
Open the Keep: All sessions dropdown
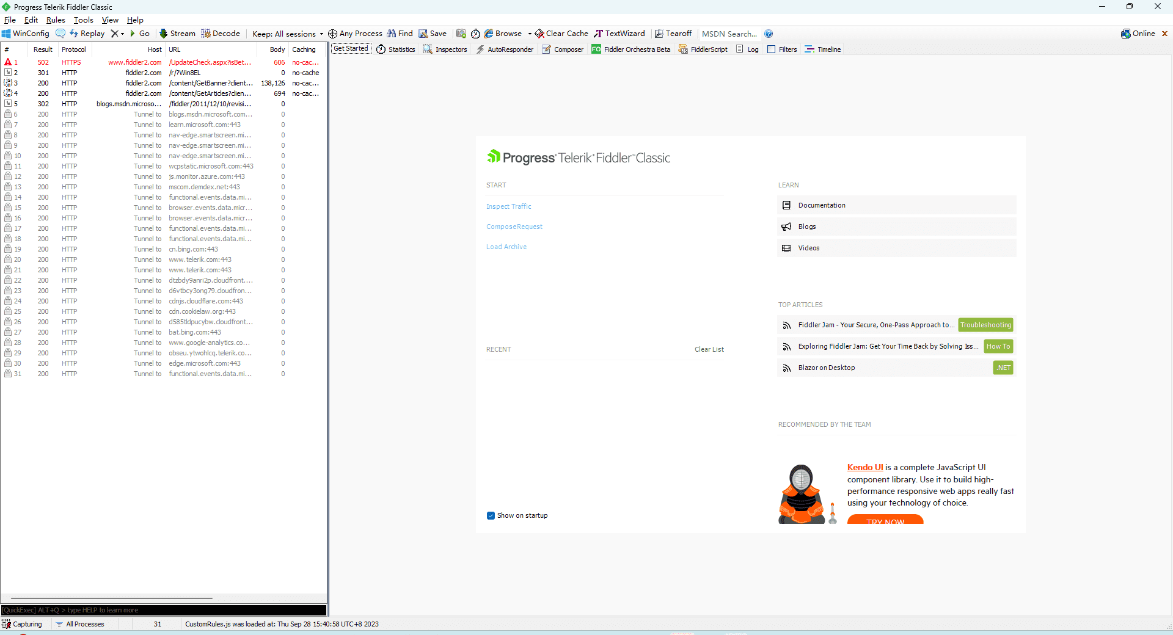click(x=288, y=34)
